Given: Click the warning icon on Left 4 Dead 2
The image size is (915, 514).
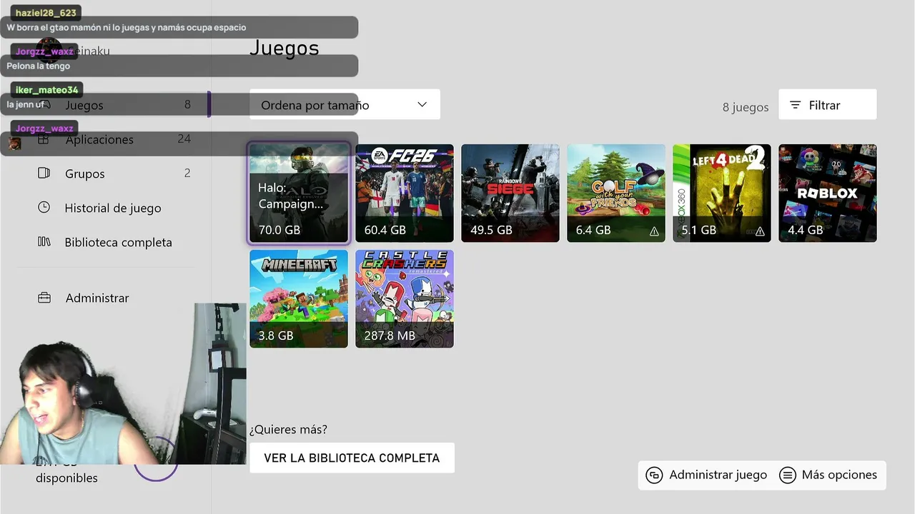Looking at the screenshot, I should coord(760,231).
